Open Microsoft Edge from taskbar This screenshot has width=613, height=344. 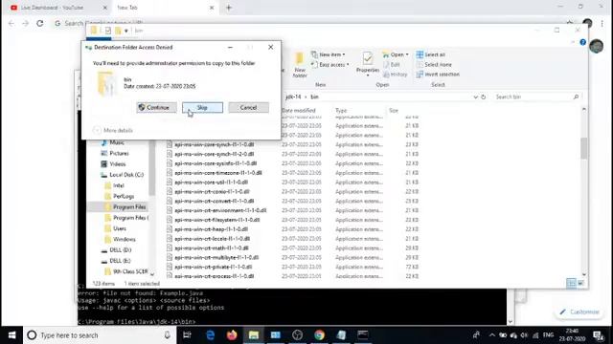point(210,335)
